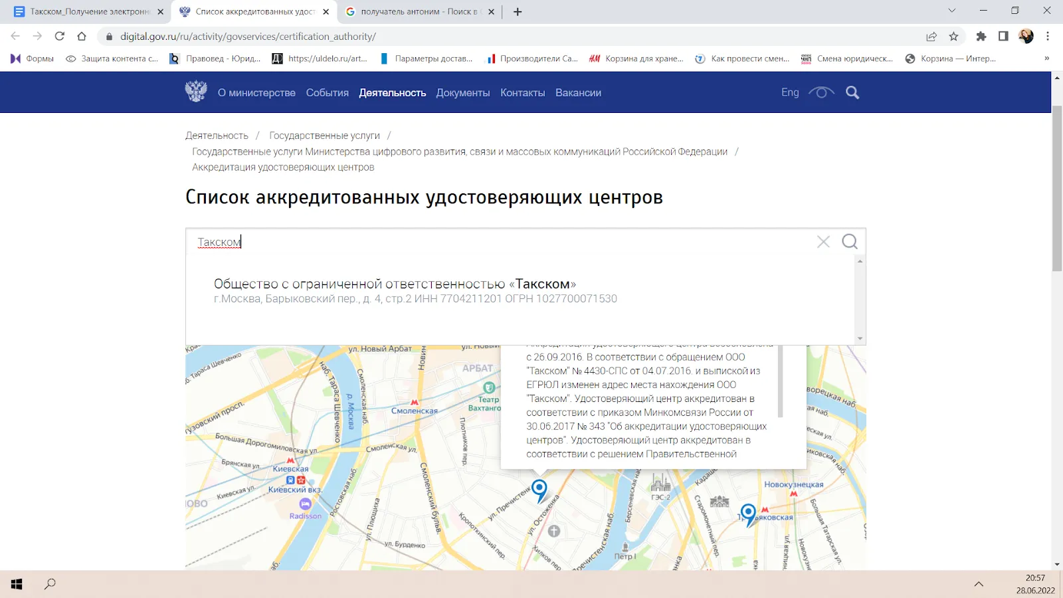Click the map pin near ул. Остоженка
The image size is (1063, 598).
point(539,491)
